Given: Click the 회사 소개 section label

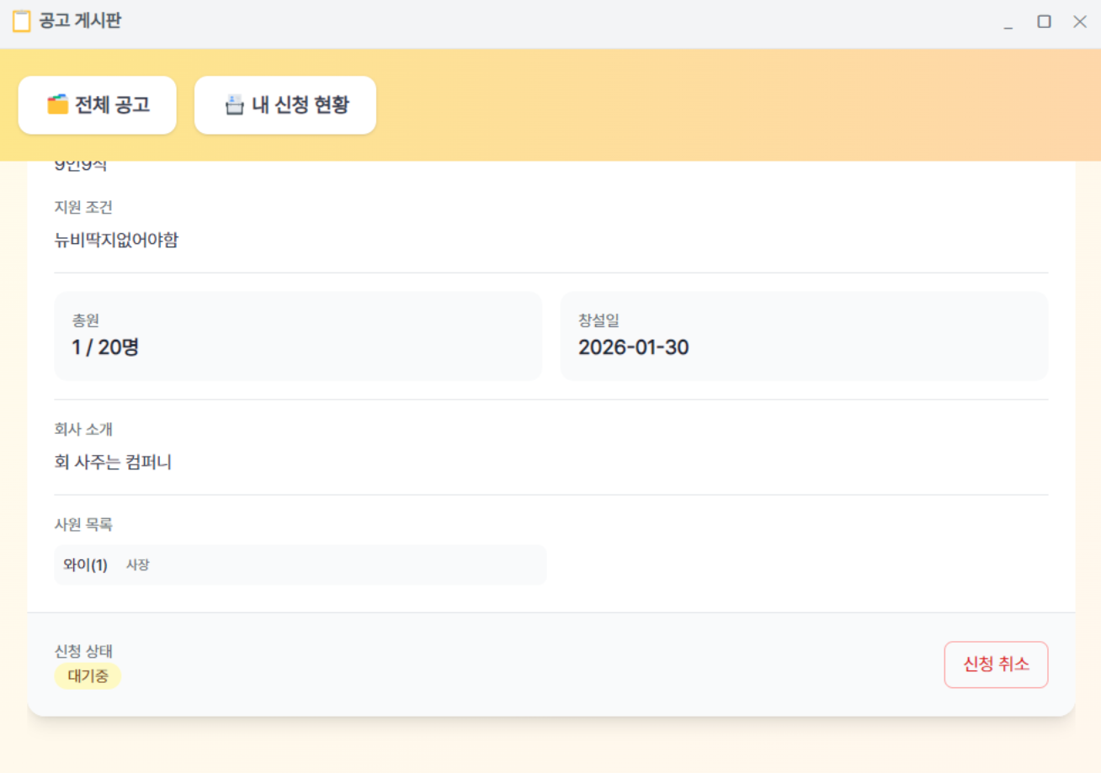Looking at the screenshot, I should (x=83, y=430).
